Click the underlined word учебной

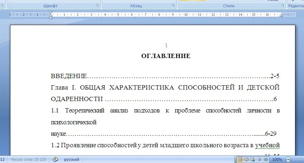[267, 145]
